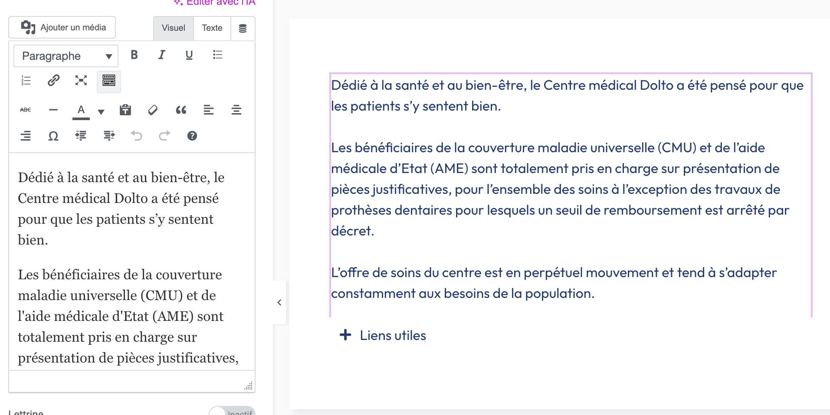Apply italic formatting
This screenshot has width=830, height=415.
(161, 55)
